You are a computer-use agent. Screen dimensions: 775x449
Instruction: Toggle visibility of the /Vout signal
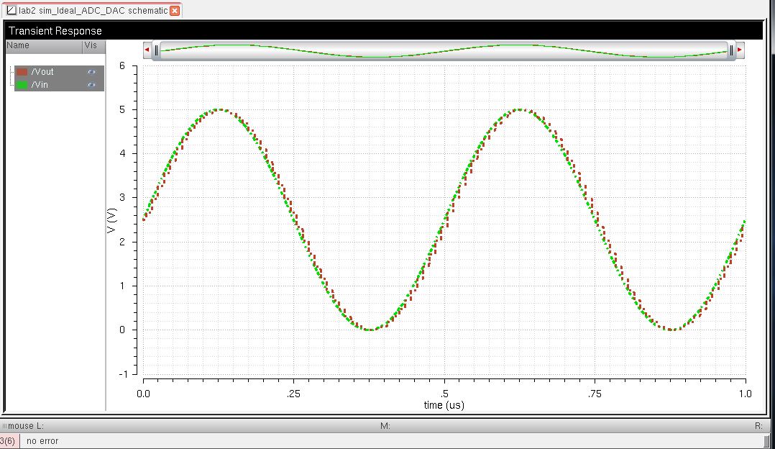coord(91,72)
